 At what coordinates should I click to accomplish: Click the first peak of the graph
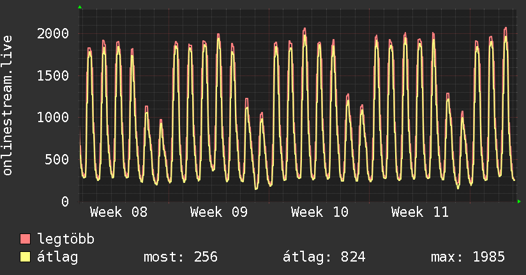pos(89,49)
